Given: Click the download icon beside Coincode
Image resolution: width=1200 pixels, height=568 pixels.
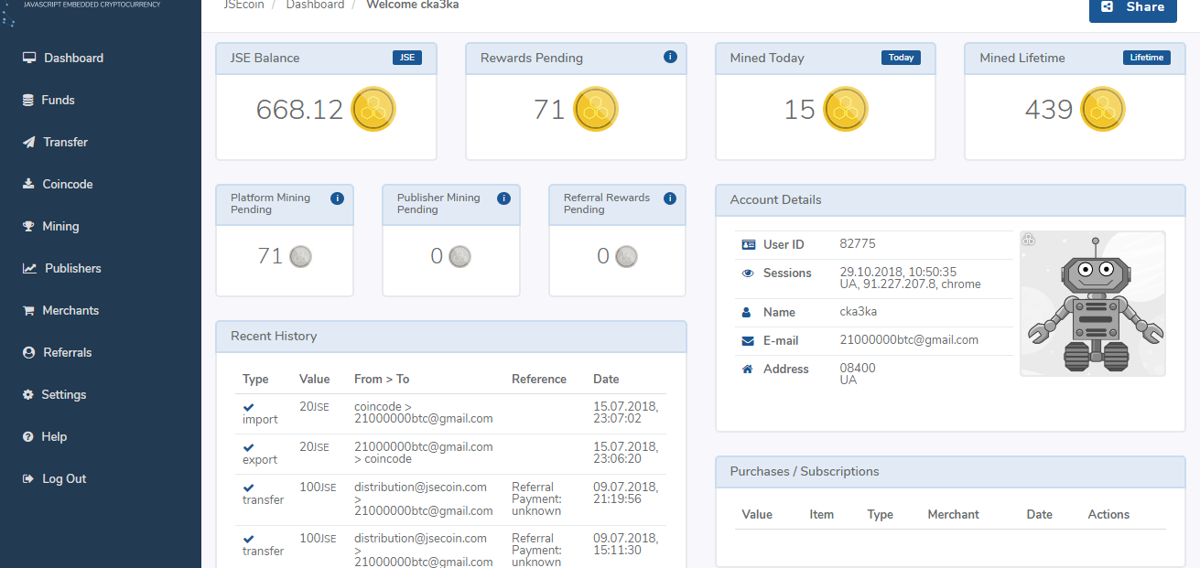Looking at the screenshot, I should pos(28,184).
